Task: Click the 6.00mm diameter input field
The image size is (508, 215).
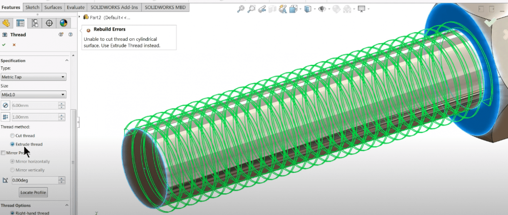Action: click(x=35, y=106)
